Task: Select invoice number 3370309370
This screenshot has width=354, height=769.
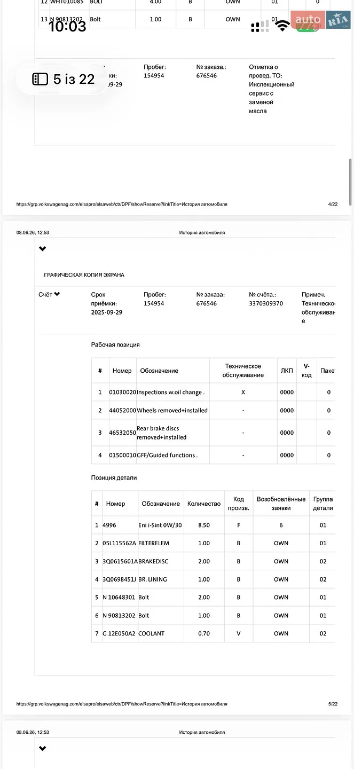Action: (266, 303)
